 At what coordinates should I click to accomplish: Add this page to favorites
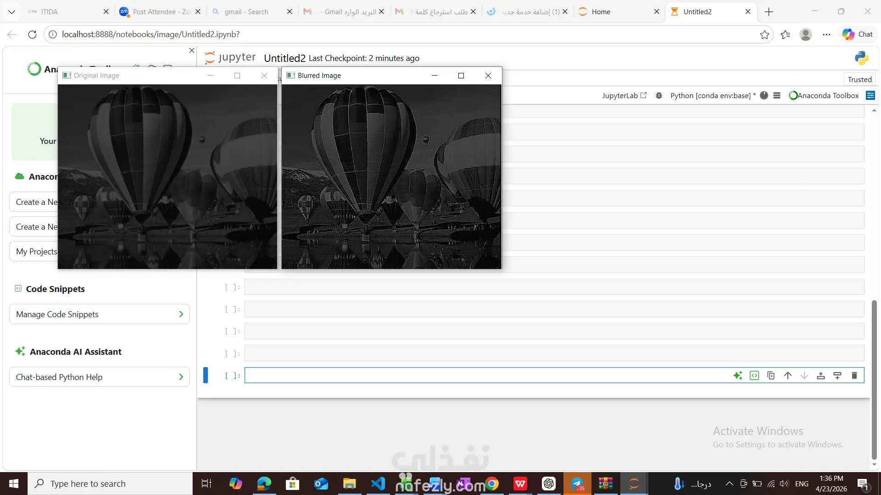pyautogui.click(x=764, y=34)
